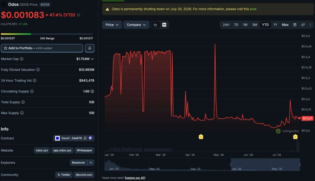
Task: Open the shutdown announcement post link
Action: [253, 9]
